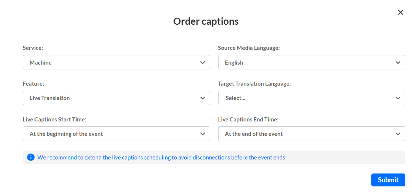Click the Order captions heading
412x196 pixels.
click(206, 21)
